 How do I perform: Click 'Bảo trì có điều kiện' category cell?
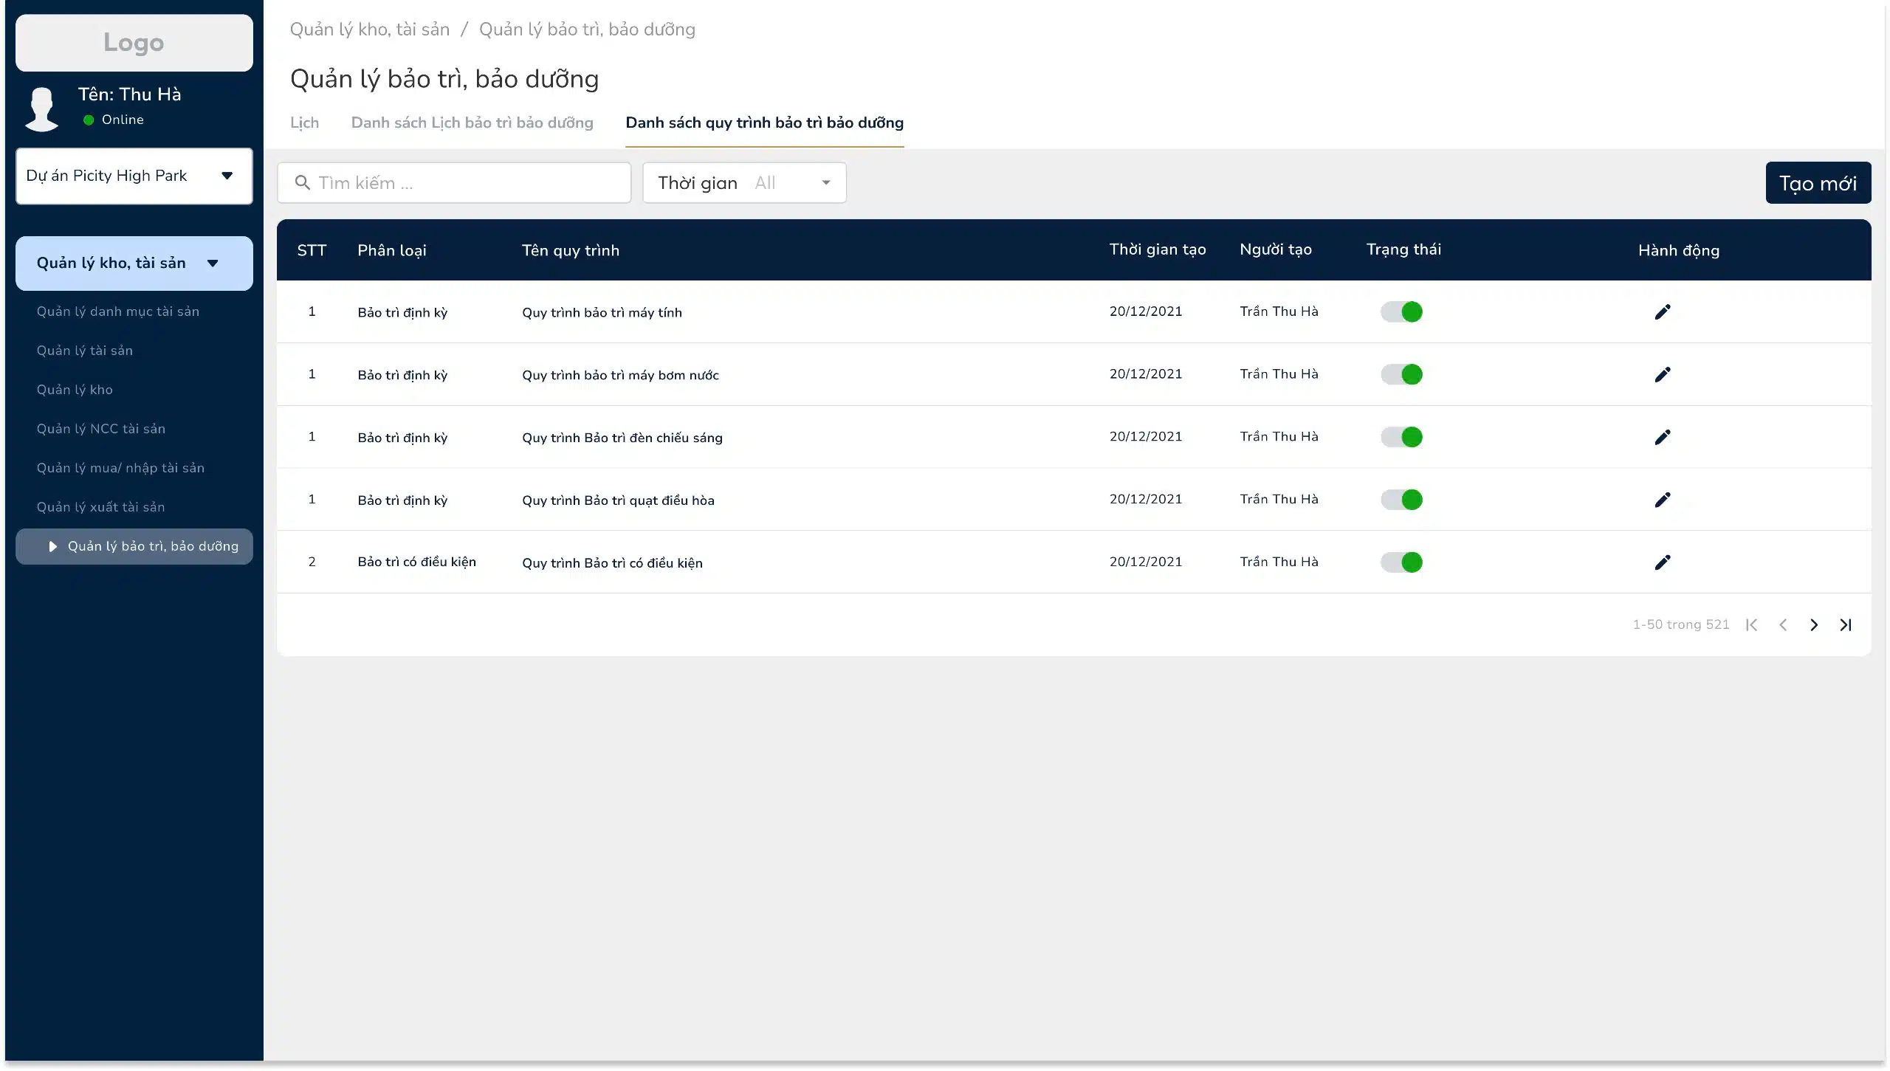pos(416,562)
